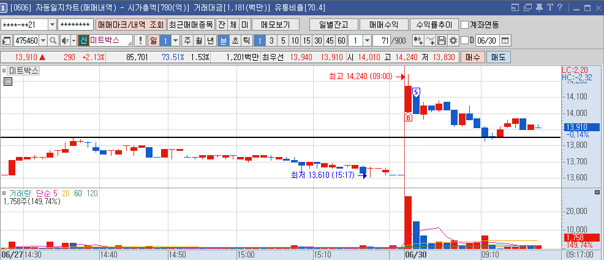
Task: Click the 매매수익 button
Action: coord(383,25)
